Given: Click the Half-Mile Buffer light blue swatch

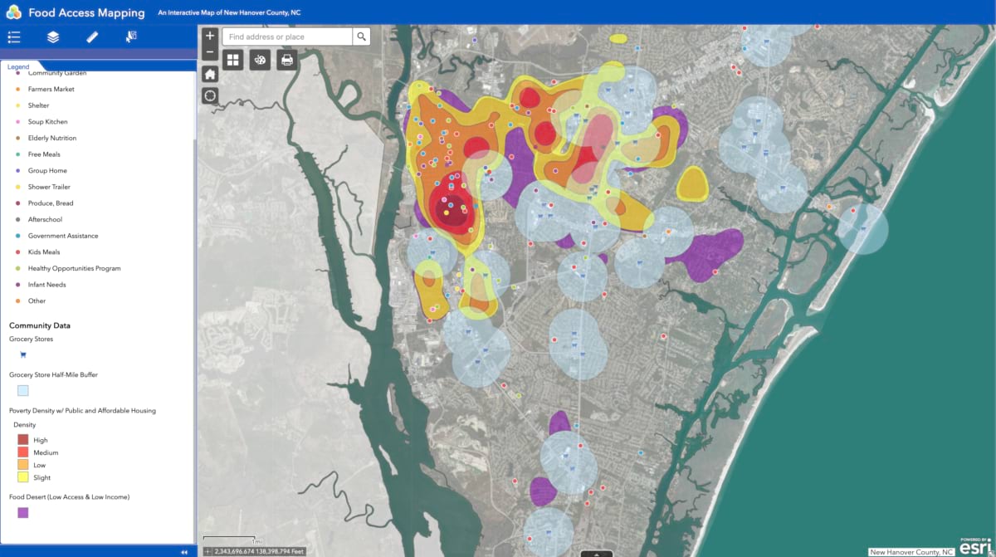Looking at the screenshot, I should click(23, 391).
